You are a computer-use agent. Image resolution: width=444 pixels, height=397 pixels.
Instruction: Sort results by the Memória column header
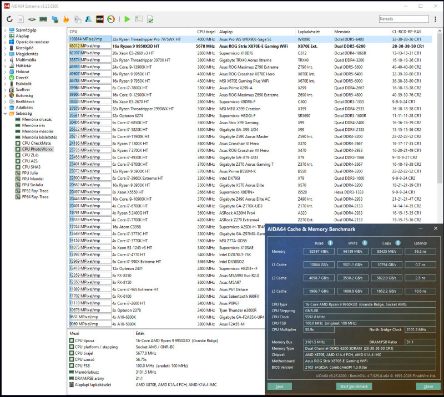tap(342, 32)
